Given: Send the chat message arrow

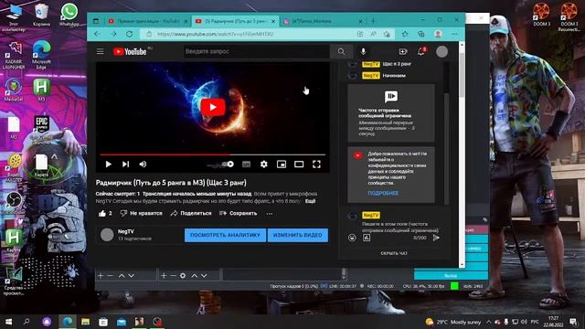Looking at the screenshot, I should [x=436, y=238].
